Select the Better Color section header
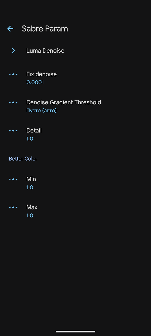This screenshot has height=336, width=151. pos(23,159)
